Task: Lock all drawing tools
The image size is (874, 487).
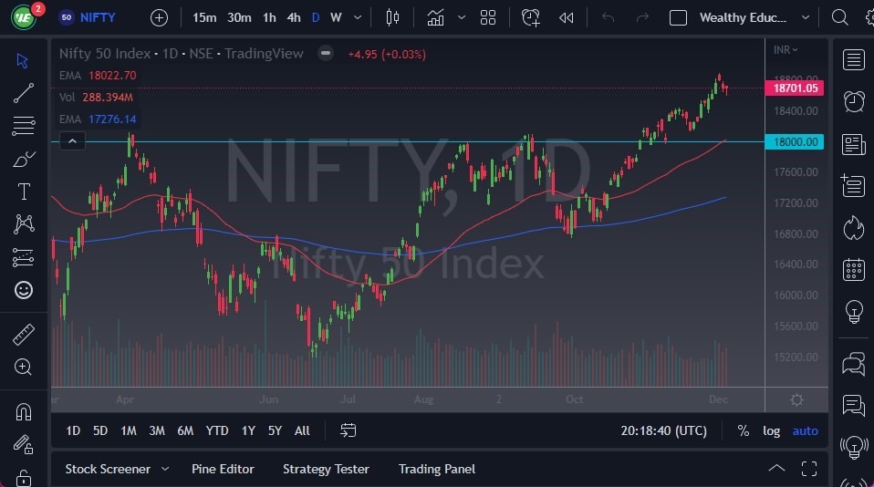Action: coord(24,478)
